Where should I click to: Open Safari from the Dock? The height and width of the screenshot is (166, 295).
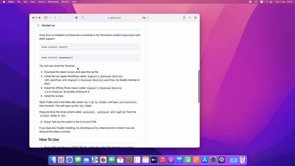(x=70, y=160)
